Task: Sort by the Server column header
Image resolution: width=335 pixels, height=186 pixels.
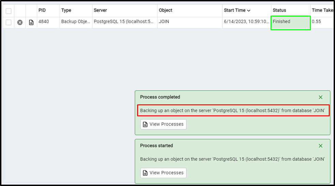Action: (100, 10)
